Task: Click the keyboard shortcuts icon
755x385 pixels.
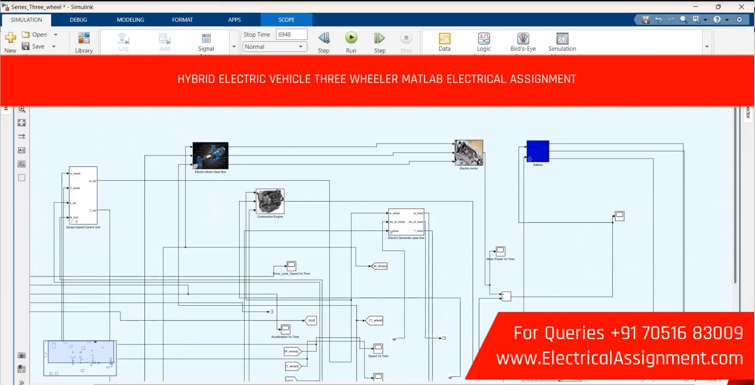Action: (697, 19)
